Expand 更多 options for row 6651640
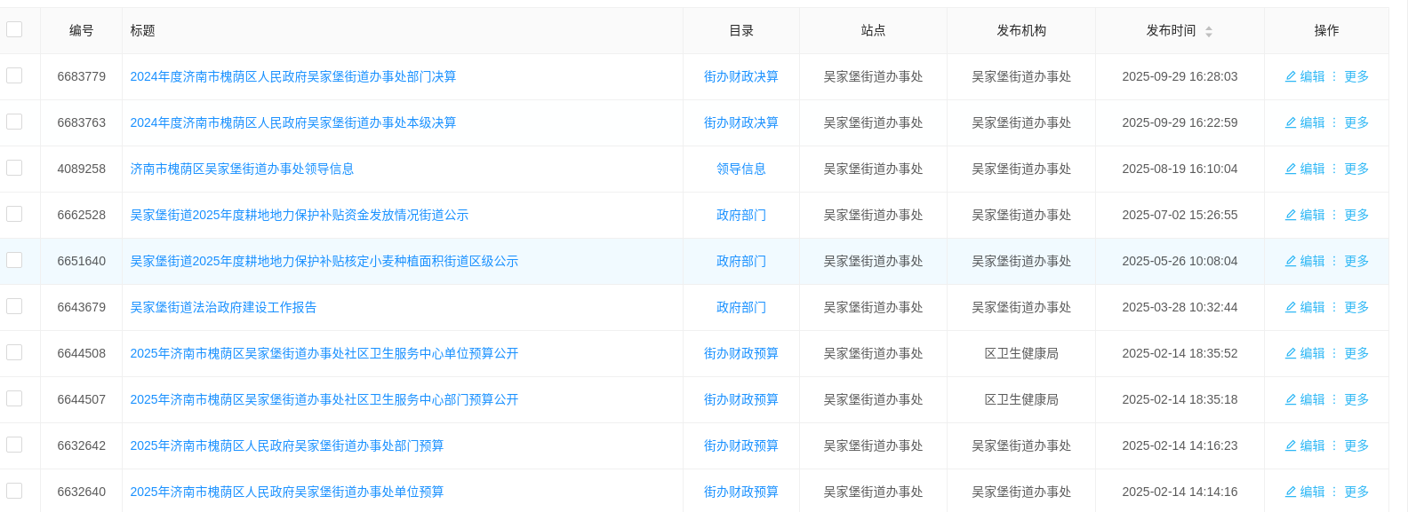This screenshot has height=512, width=1408. pos(1356,262)
